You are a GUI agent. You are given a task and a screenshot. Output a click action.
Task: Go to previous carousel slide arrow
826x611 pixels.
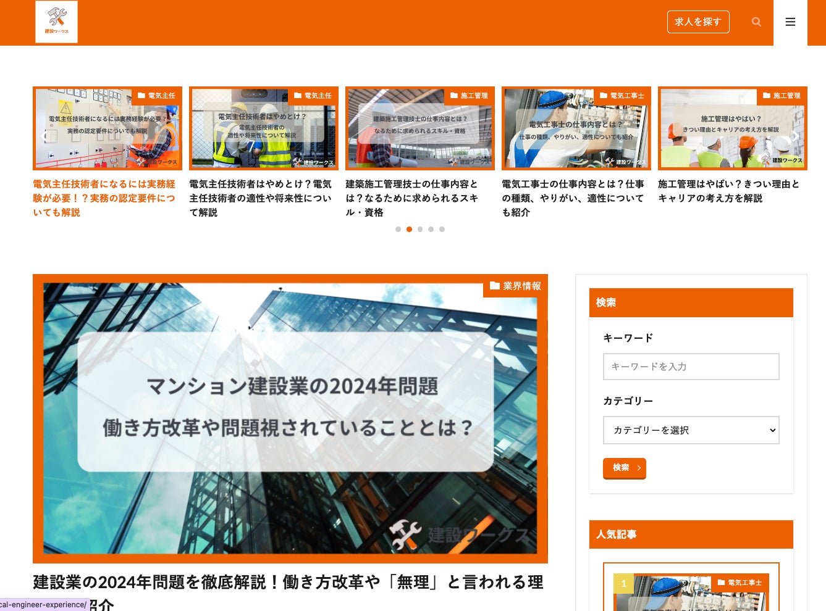tap(44, 136)
